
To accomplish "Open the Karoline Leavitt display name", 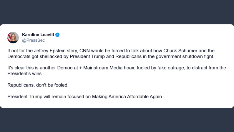I will tap(38, 35).
